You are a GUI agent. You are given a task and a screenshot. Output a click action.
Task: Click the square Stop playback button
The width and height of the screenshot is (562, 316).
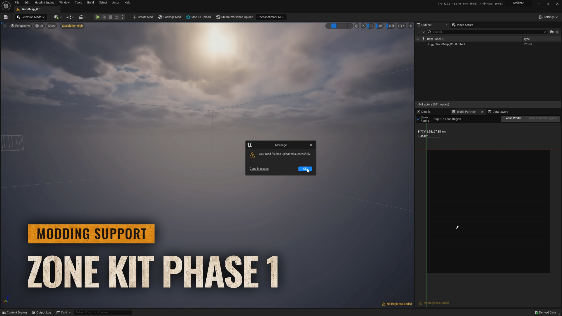110,17
